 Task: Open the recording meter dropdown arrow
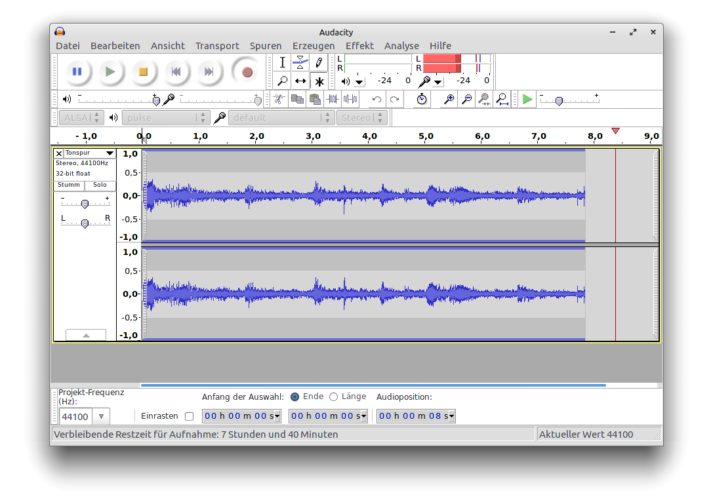[438, 82]
